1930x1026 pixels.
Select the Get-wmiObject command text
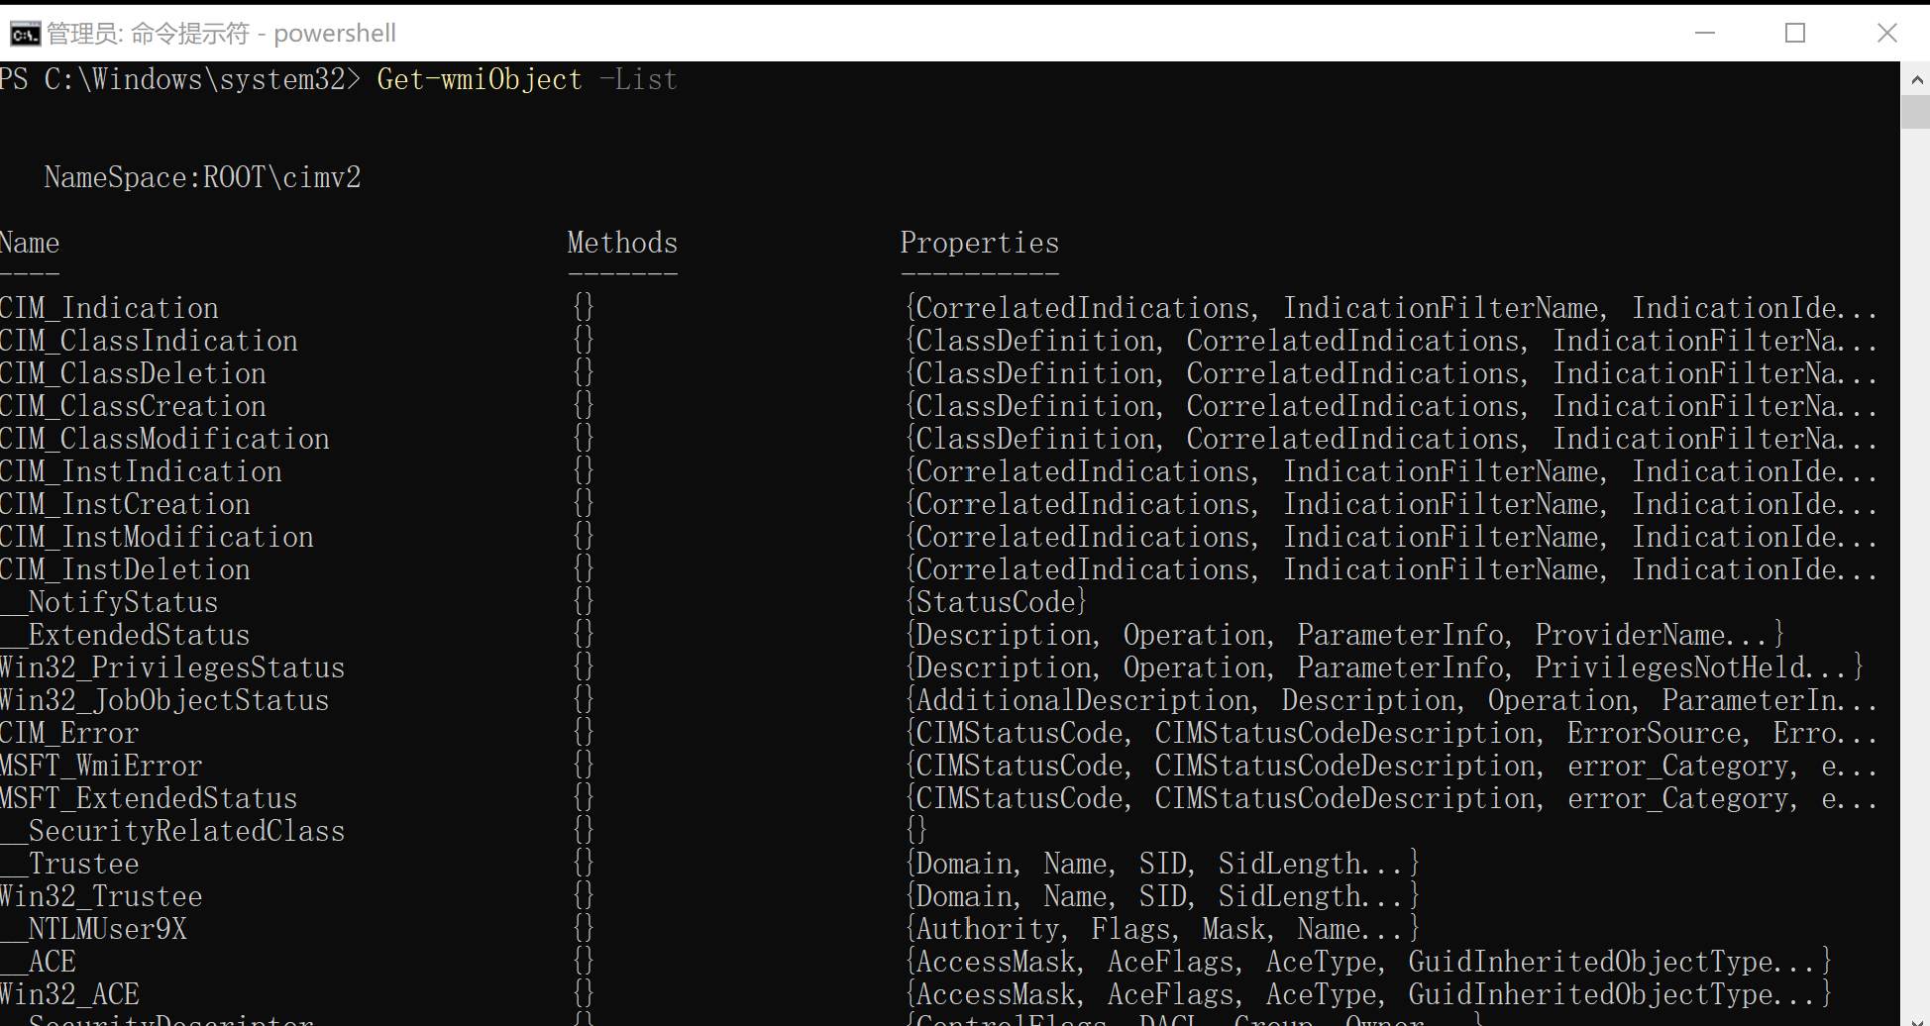click(479, 79)
